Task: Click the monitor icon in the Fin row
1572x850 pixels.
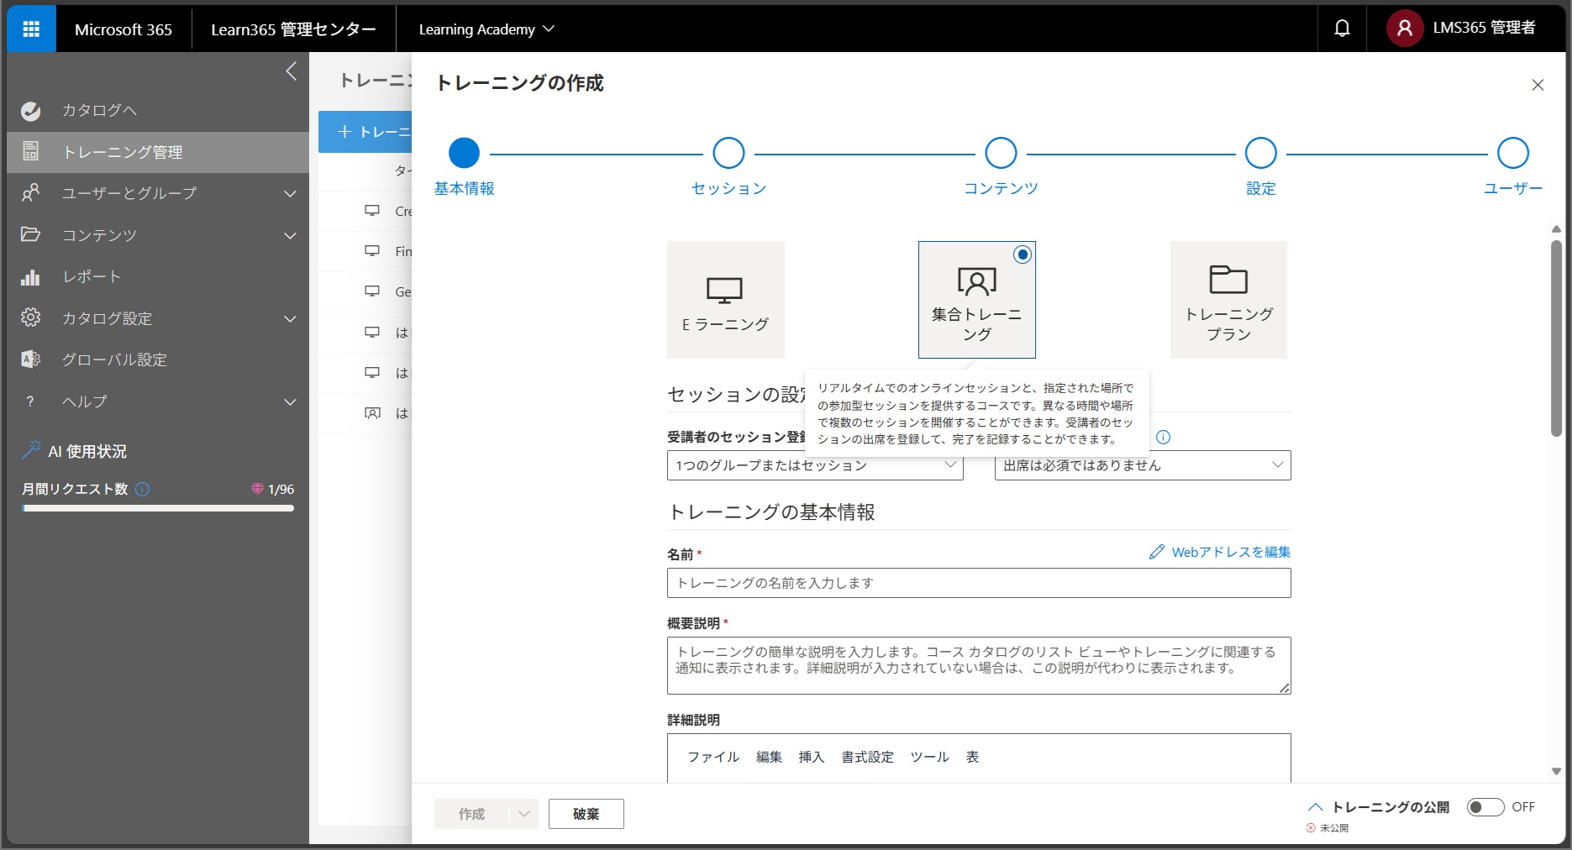Action: point(372,251)
